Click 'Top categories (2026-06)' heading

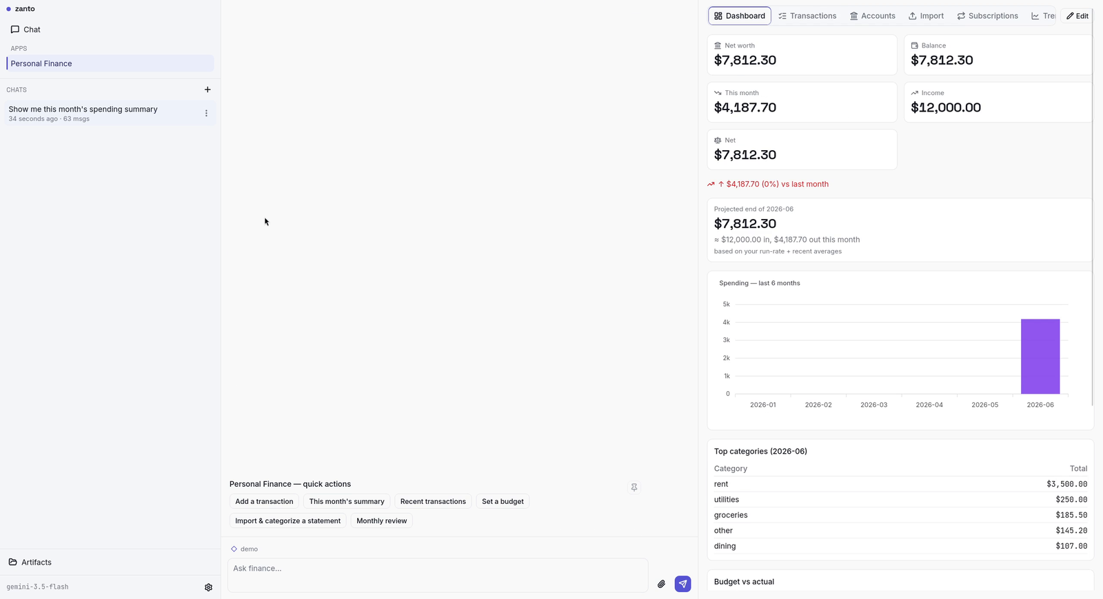[760, 452]
